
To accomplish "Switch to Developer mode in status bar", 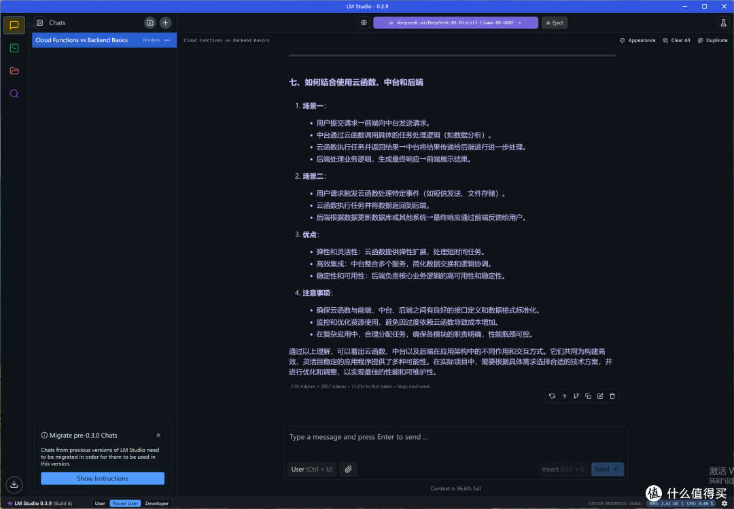I will pyautogui.click(x=157, y=504).
